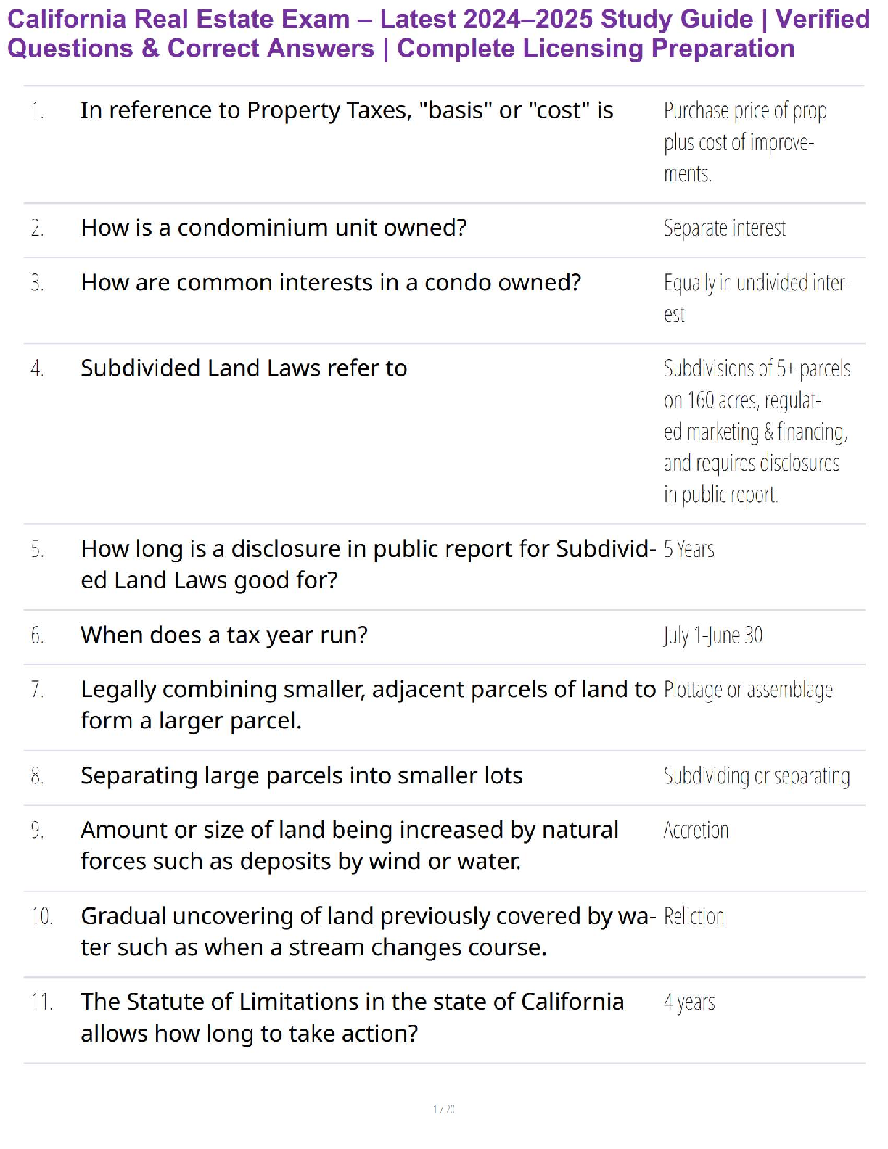This screenshot has width=888, height=1149.
Task: Select the question 'How is a condominium unit owned?'
Action: pyautogui.click(x=274, y=228)
